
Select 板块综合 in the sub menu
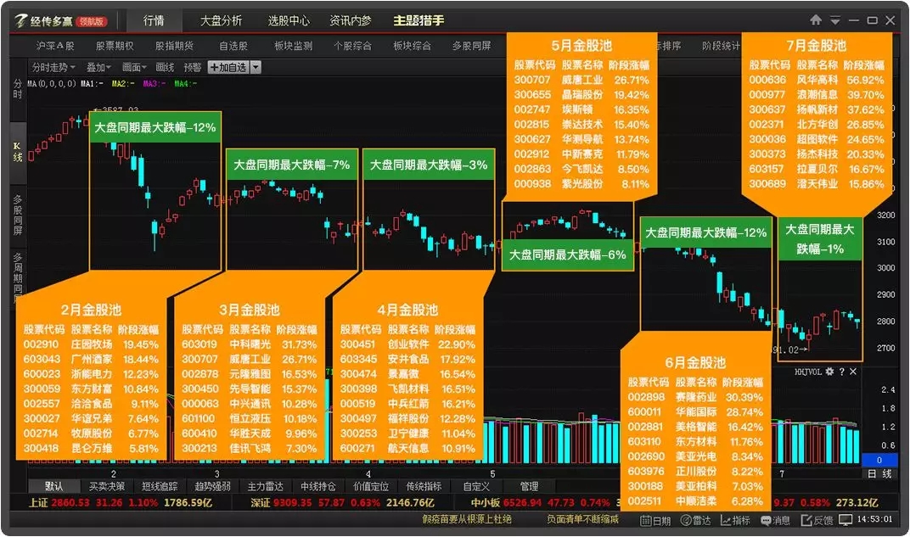click(x=412, y=46)
